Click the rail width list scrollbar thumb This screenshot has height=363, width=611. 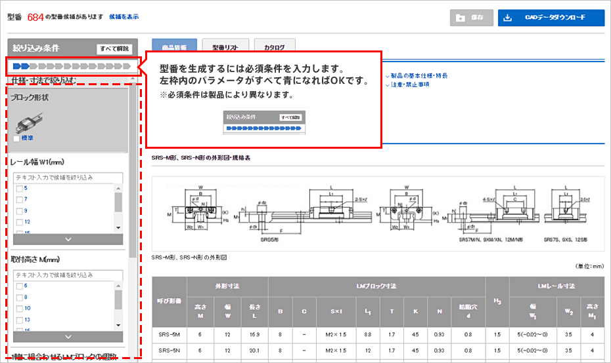[x=118, y=202]
